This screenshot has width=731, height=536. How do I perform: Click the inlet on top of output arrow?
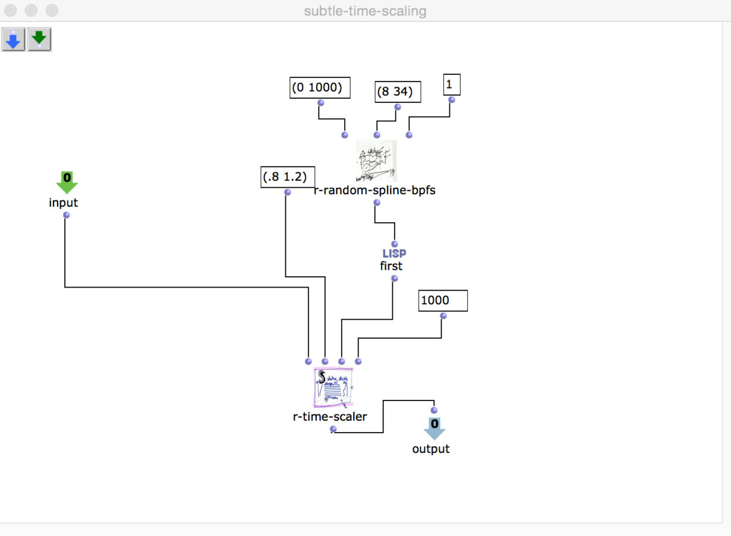click(434, 410)
